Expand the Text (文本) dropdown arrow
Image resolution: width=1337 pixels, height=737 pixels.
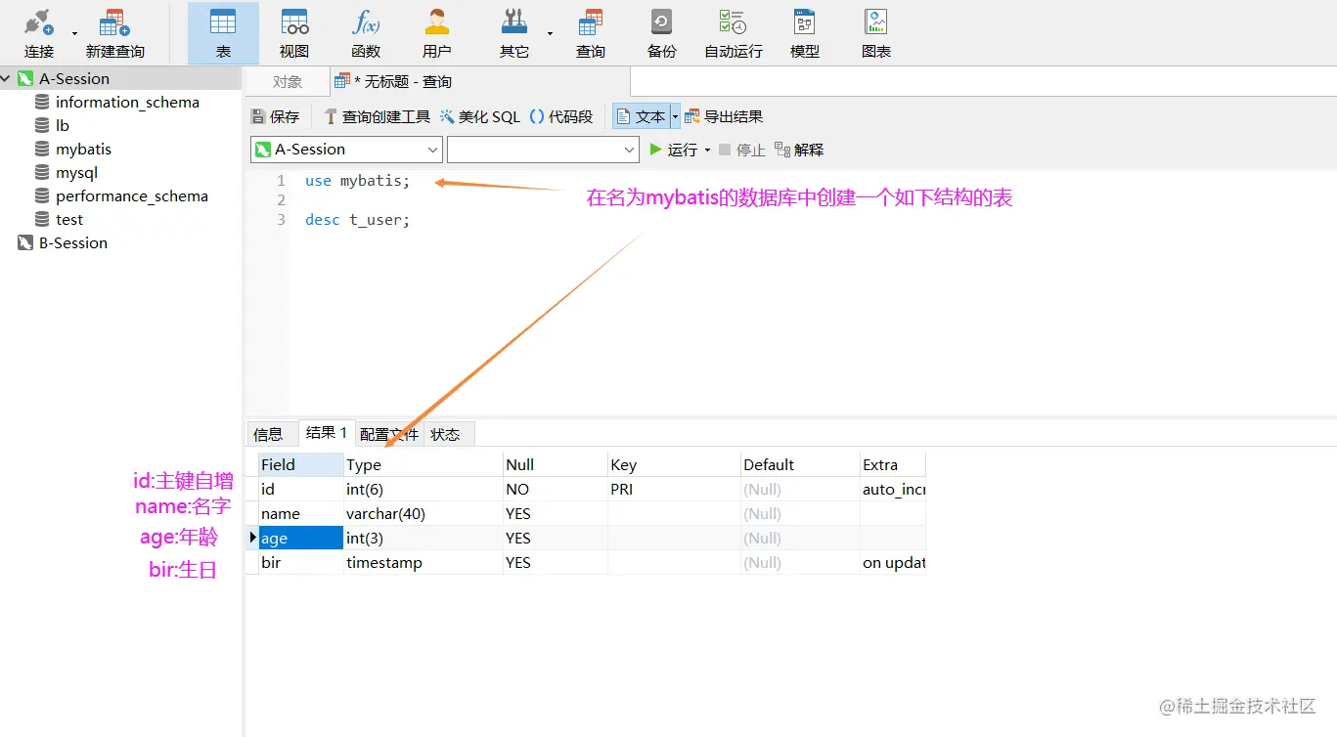(675, 116)
